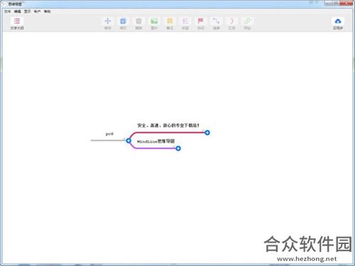This screenshot has width=355, height=266.
Task: Open the 帮助 menu
Action: 48,11
